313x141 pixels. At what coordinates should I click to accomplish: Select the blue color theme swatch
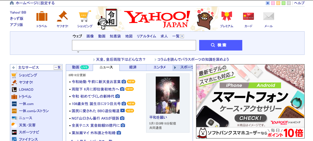tap(268, 3)
